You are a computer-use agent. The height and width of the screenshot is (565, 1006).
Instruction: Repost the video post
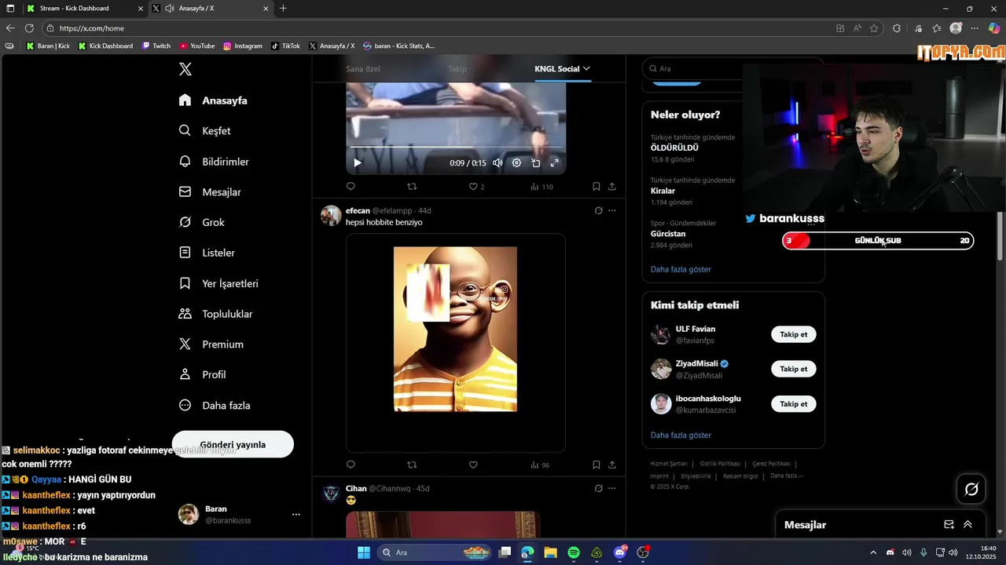412,187
